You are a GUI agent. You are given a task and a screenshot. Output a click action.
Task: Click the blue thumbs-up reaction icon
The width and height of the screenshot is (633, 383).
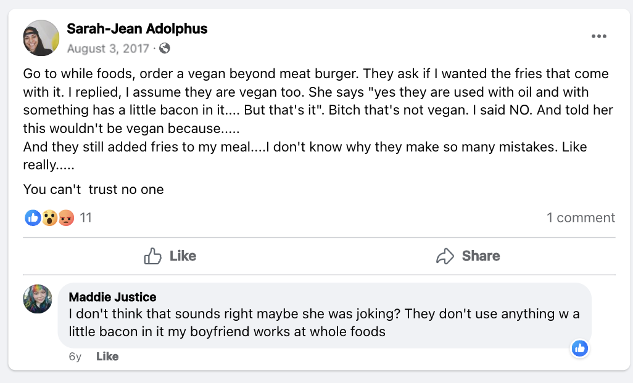[33, 218]
